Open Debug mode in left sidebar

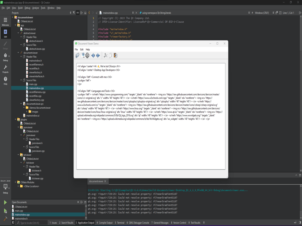point(5,57)
